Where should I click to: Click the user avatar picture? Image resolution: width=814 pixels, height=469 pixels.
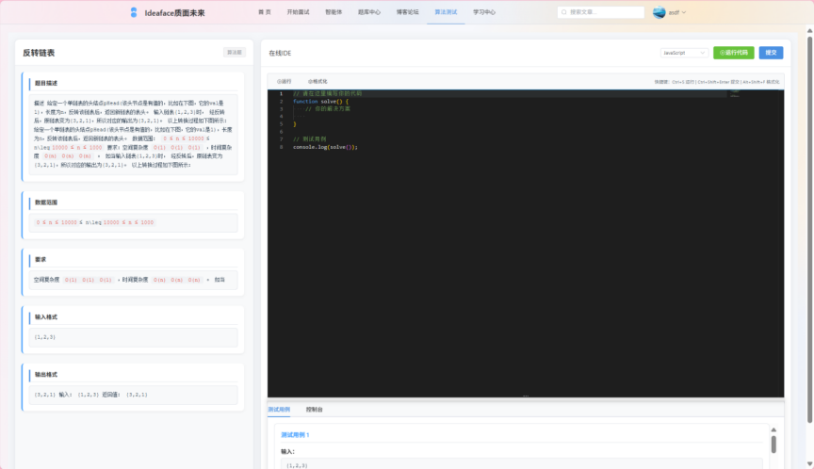[x=659, y=12]
